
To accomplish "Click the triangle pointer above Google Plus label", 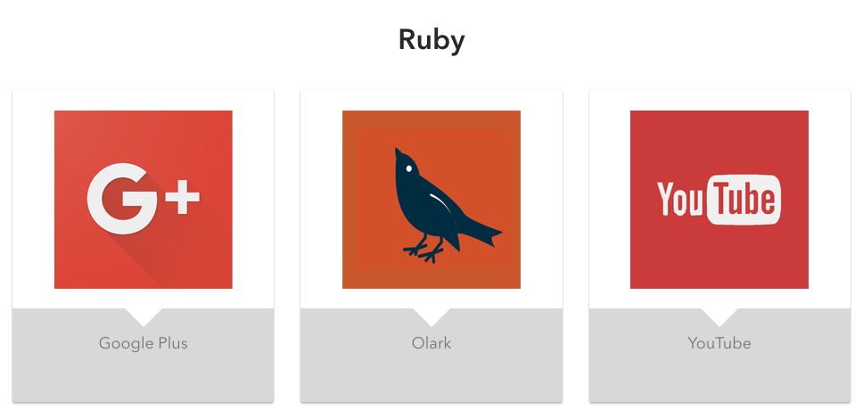I will coord(144,316).
